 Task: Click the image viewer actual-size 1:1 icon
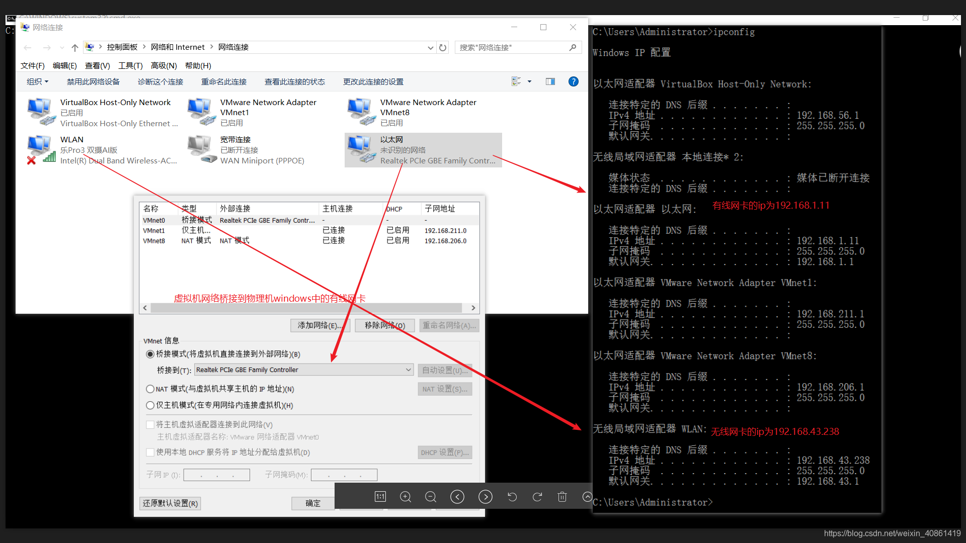click(380, 497)
